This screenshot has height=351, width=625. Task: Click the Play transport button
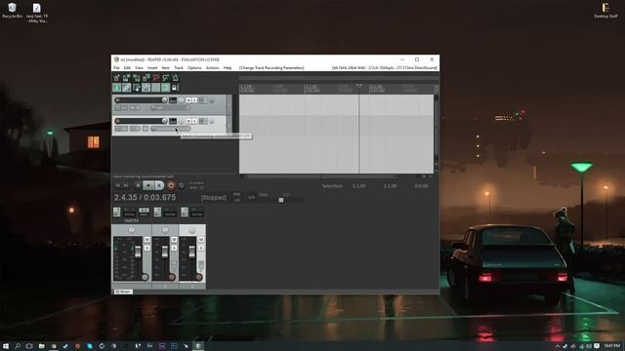point(148,185)
